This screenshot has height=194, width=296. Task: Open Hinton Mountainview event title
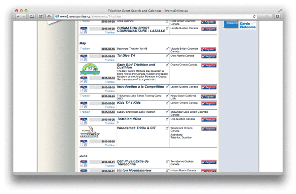(x=134, y=170)
